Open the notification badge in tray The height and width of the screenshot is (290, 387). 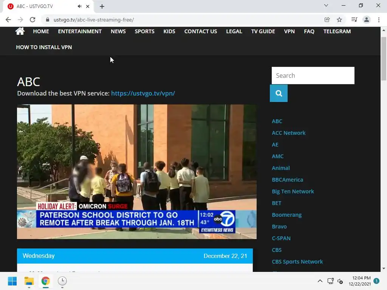376,281
